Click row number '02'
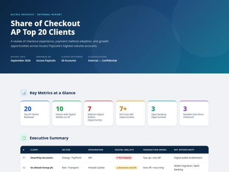This screenshot has width=229, height=172. pyautogui.click(x=24, y=168)
